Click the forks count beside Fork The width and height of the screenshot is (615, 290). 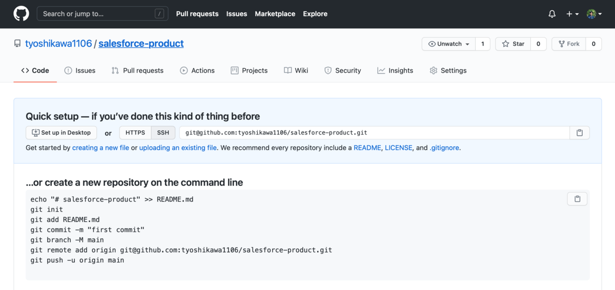tap(593, 44)
